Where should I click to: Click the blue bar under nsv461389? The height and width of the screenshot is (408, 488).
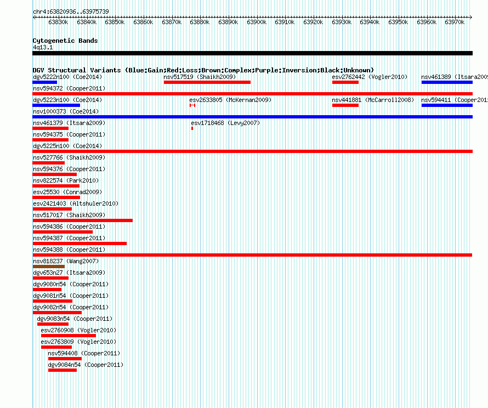[x=447, y=82]
